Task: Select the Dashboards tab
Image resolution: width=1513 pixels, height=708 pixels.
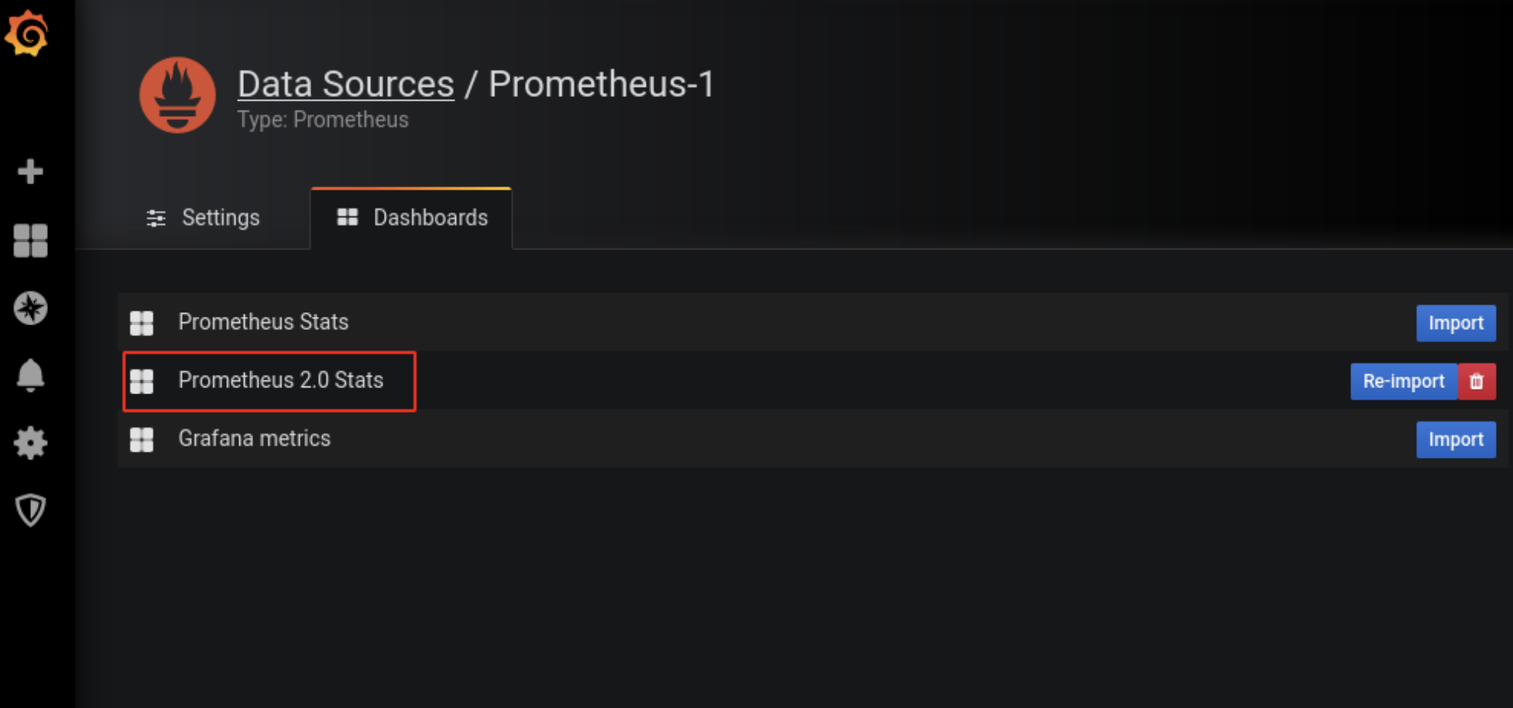Action: (x=411, y=218)
